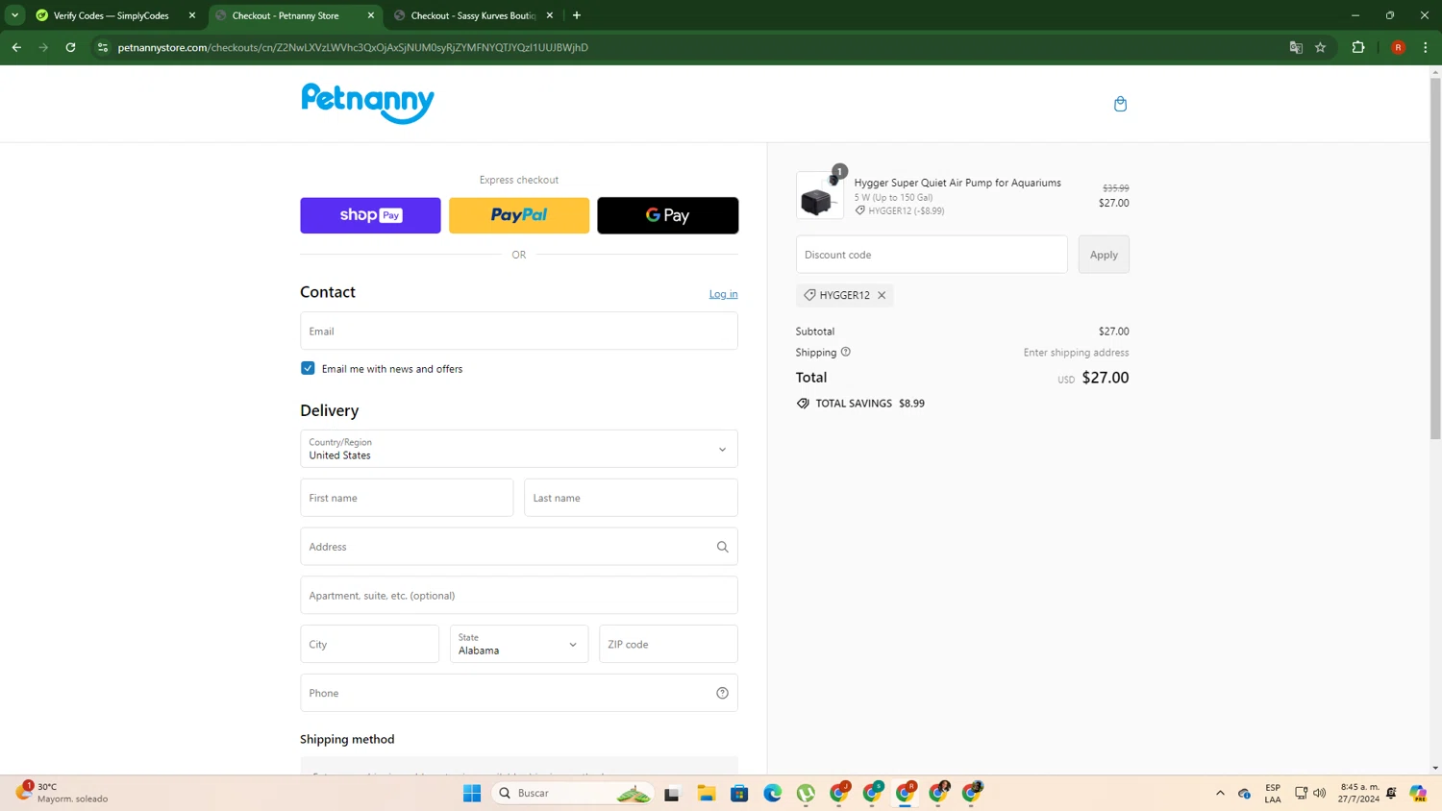
Task: Open the tab search dropdown
Action: pos(14,15)
